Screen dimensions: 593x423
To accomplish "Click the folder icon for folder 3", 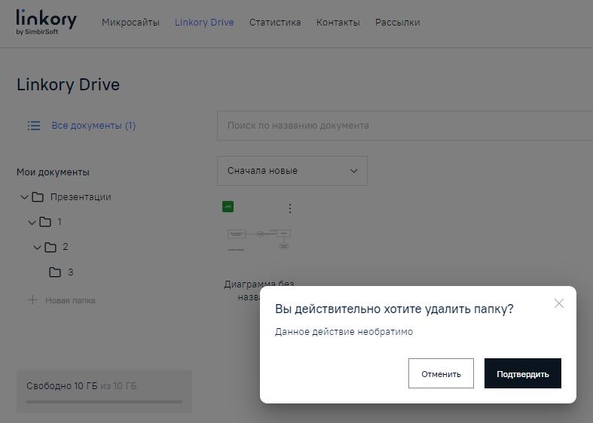I will point(55,272).
